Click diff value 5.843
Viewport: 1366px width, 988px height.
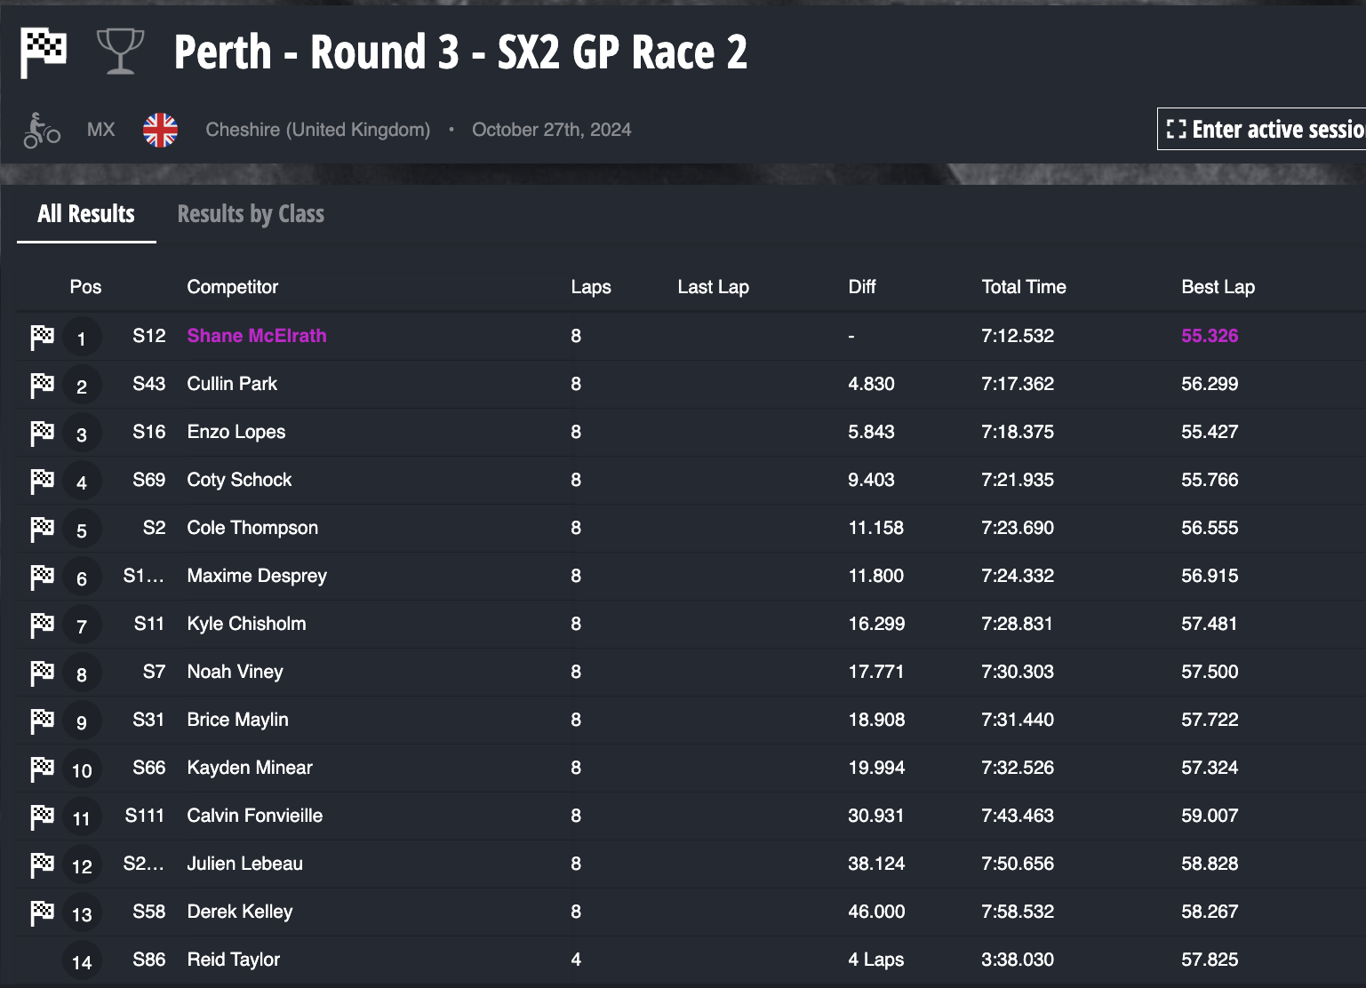coord(871,432)
